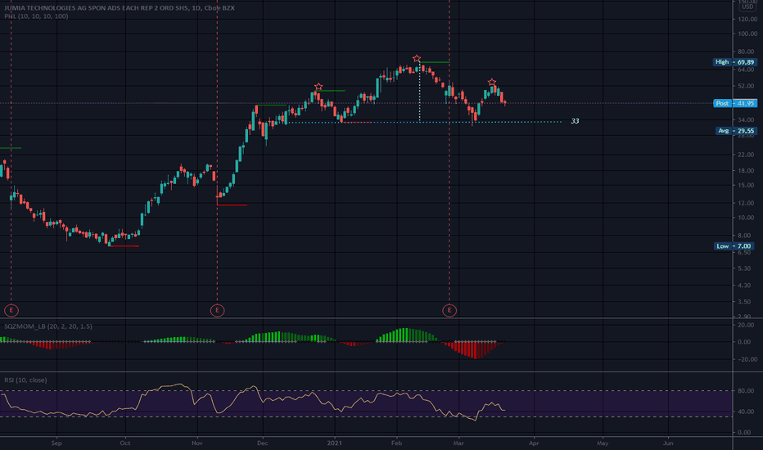Select the star marker at the mid-March peak

[492, 82]
